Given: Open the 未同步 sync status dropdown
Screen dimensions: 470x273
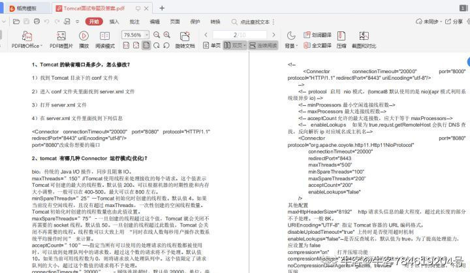Looking at the screenshot, I should 429,22.
